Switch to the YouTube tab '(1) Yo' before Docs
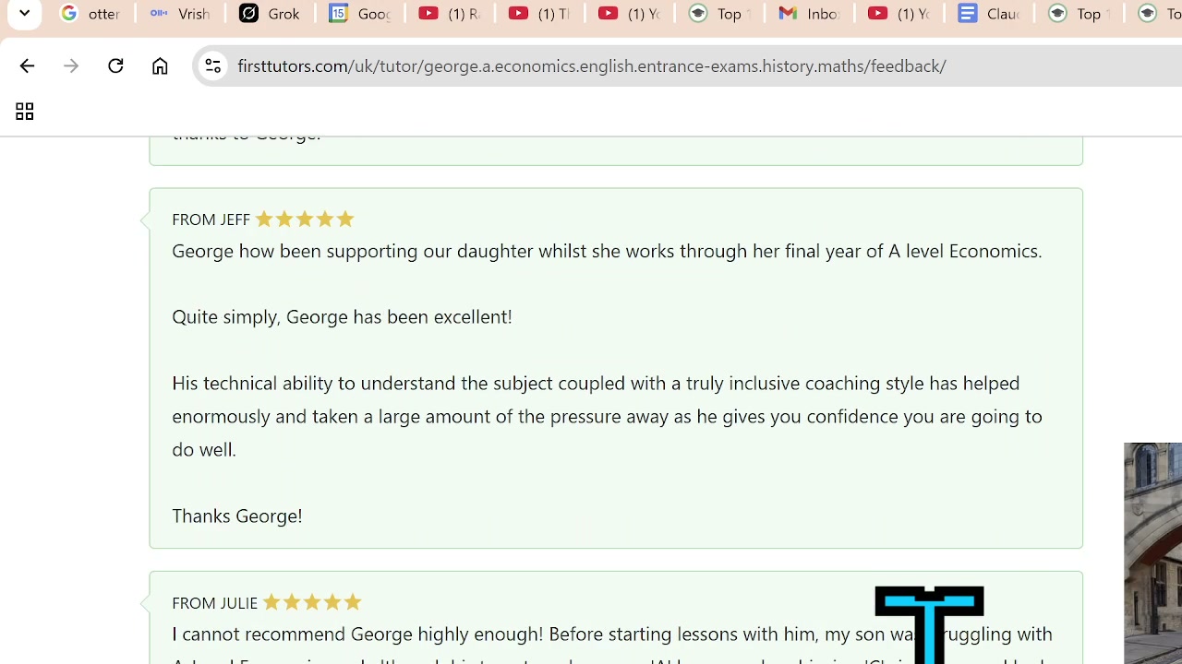The height and width of the screenshot is (664, 1182). pos(899,14)
